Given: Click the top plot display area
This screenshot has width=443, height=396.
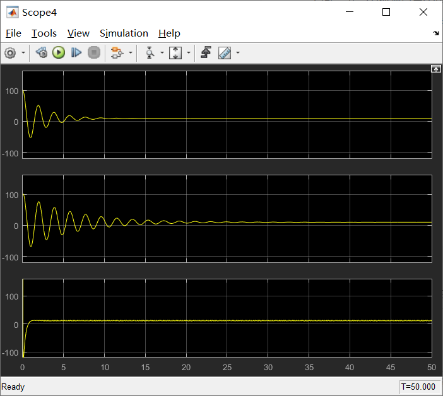Looking at the screenshot, I should click(x=227, y=115).
